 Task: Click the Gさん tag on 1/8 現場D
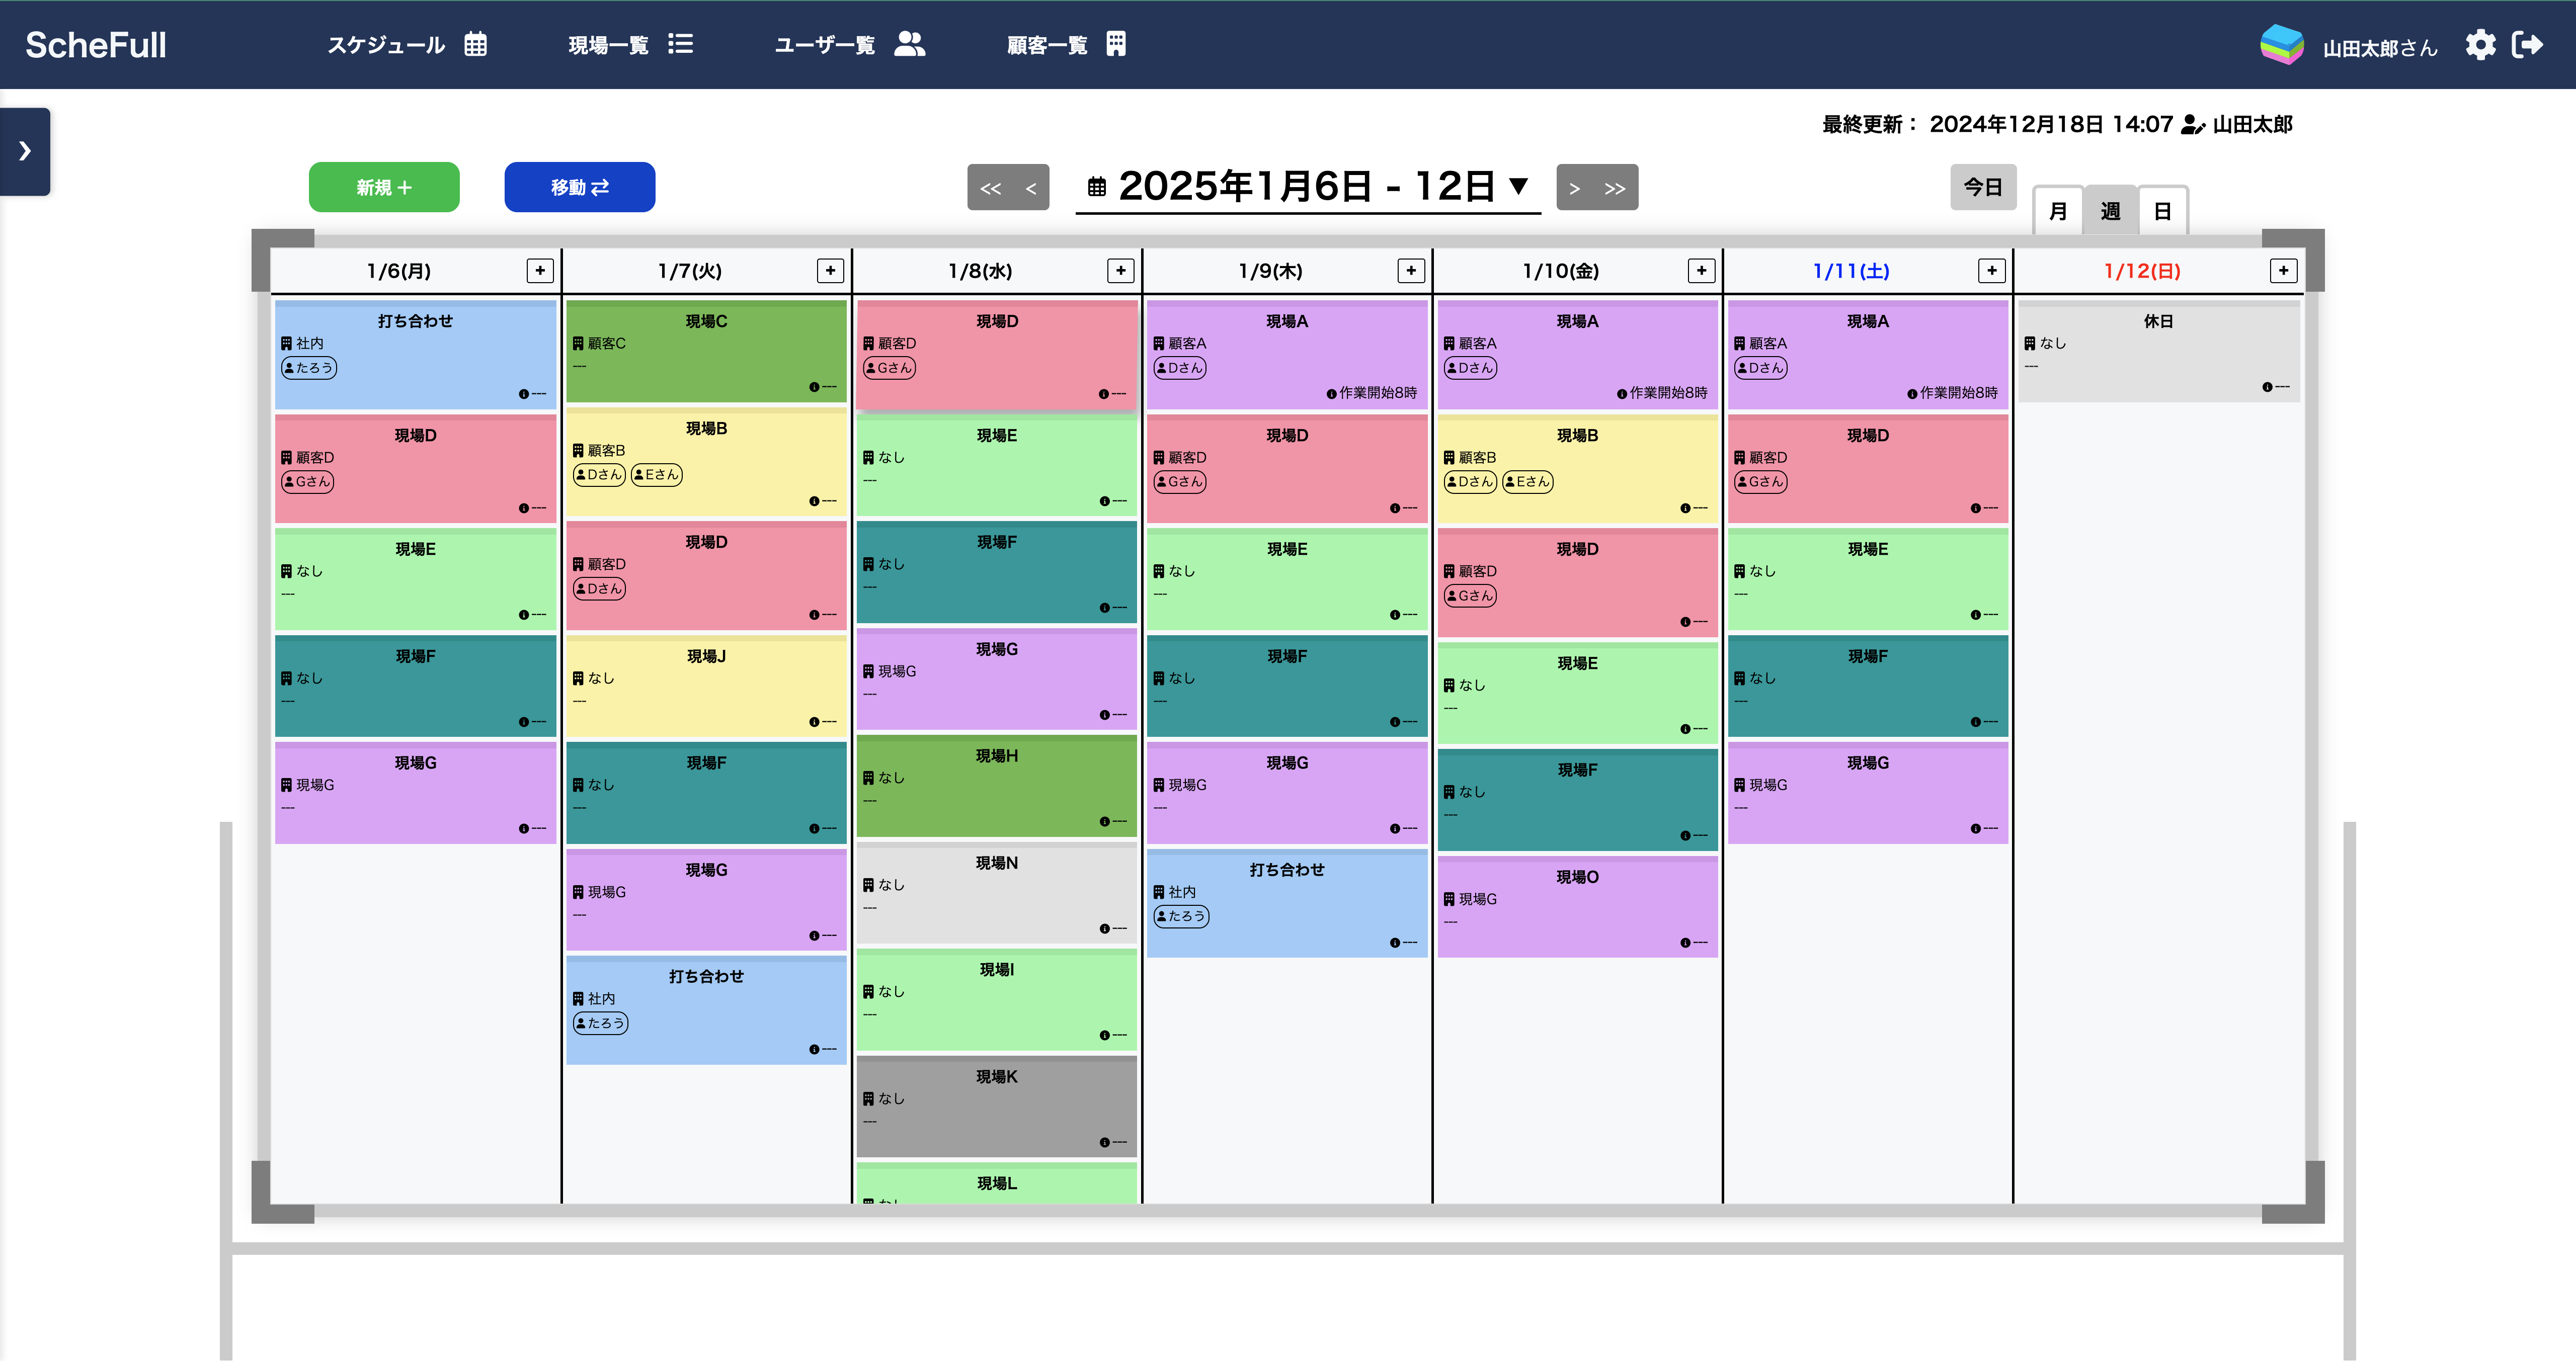[x=889, y=368]
